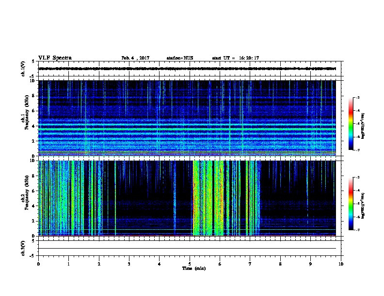384x296 pixels.
Task: Click the ch.2 spectrogram color scale bar
Action: 351,204
